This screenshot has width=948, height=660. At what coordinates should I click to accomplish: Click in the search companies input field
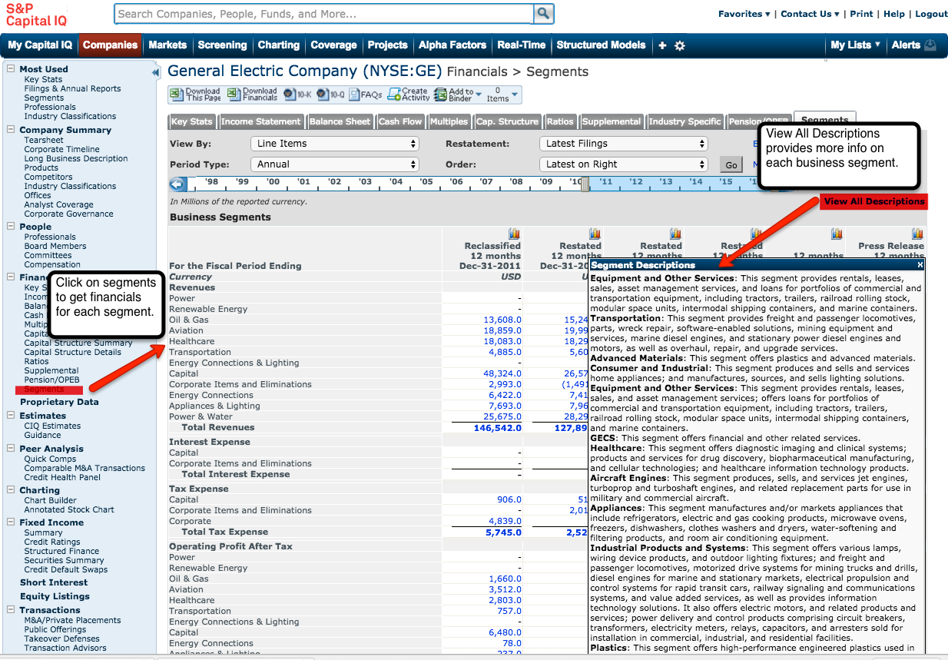pos(323,14)
